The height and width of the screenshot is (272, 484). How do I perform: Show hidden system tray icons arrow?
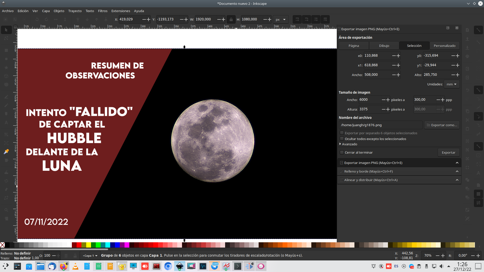449,266
